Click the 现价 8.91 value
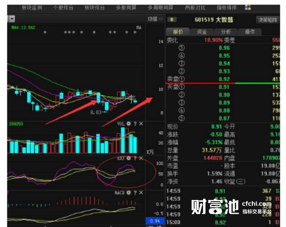286x227 pixels. [x=216, y=126]
